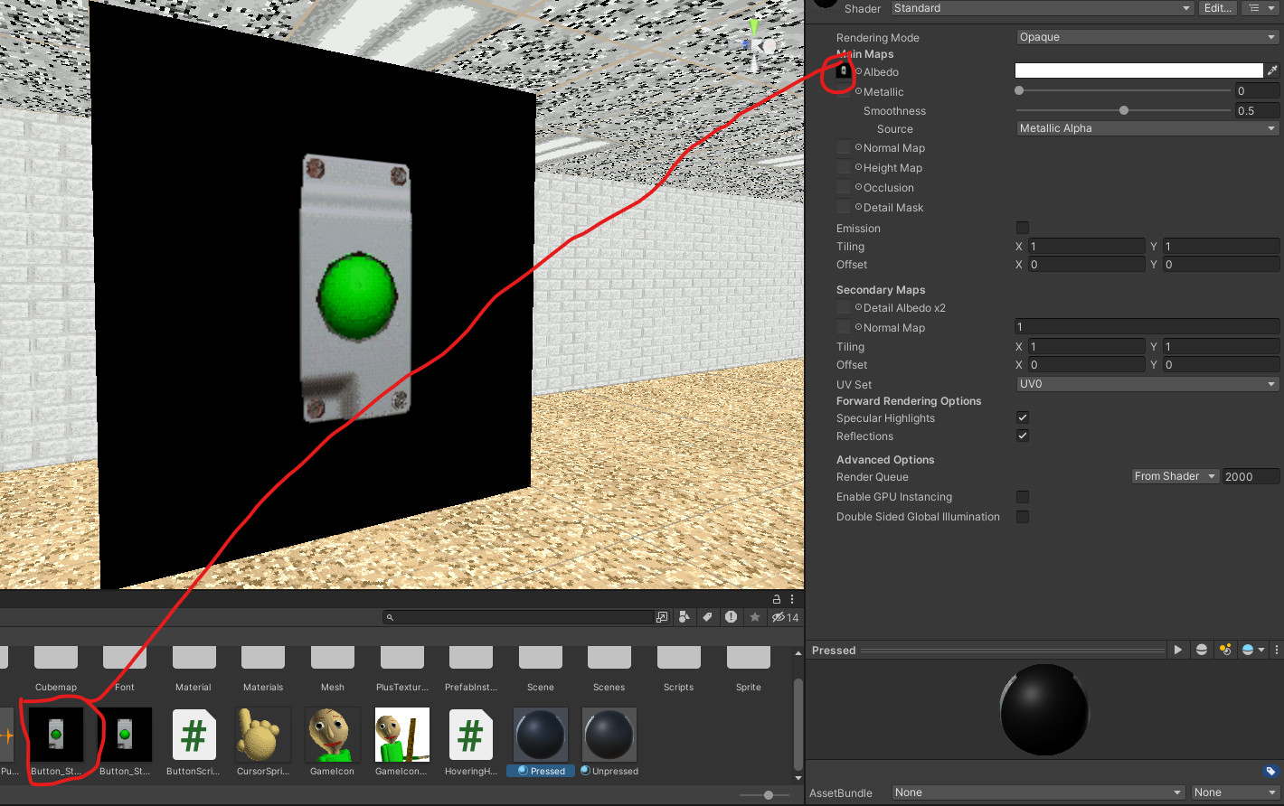This screenshot has width=1284, height=806.
Task: Select the Pressed material in the Project panel
Action: tap(540, 733)
